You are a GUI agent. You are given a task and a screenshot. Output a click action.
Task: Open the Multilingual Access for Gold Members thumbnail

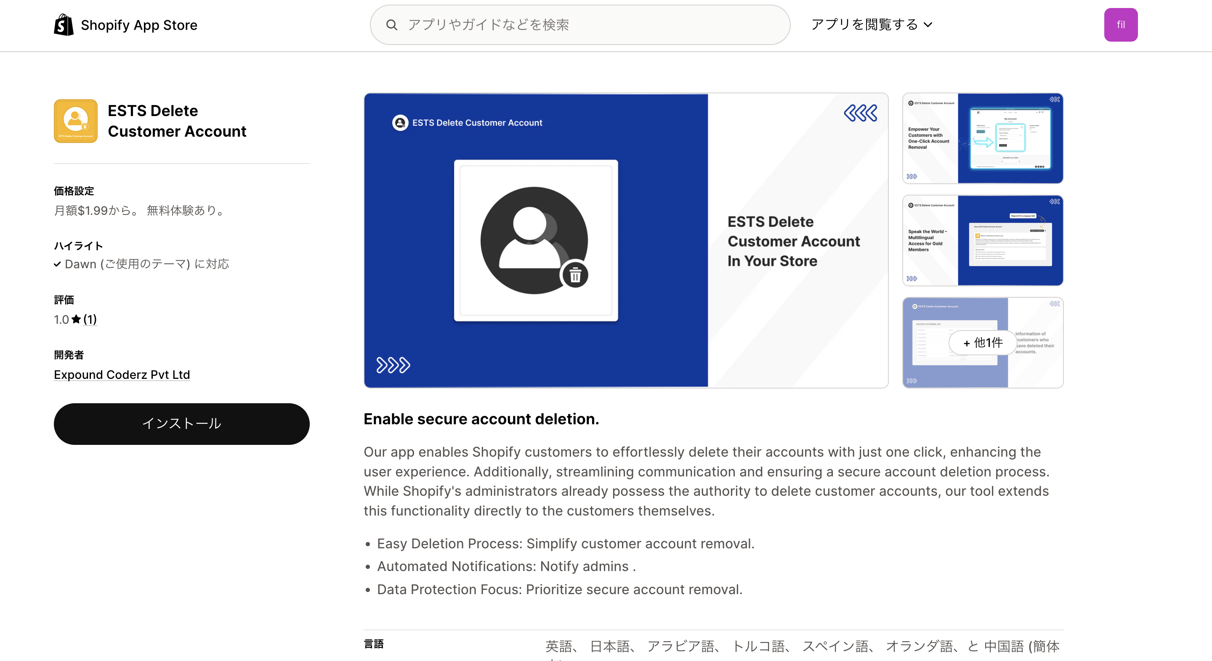coord(982,240)
